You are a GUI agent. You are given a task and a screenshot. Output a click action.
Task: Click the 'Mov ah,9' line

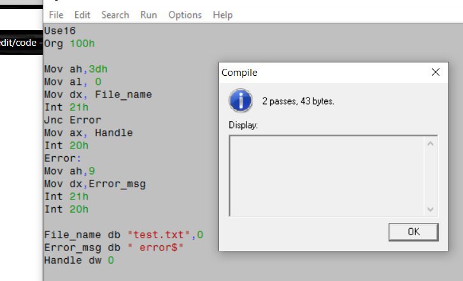(x=69, y=171)
